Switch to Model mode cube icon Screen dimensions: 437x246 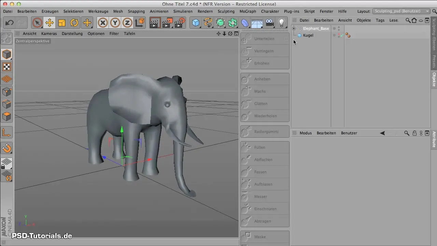click(7, 54)
